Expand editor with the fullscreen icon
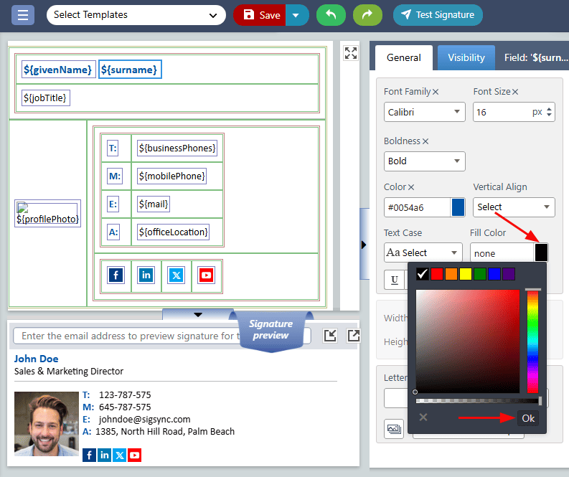The width and height of the screenshot is (569, 477). 350,53
